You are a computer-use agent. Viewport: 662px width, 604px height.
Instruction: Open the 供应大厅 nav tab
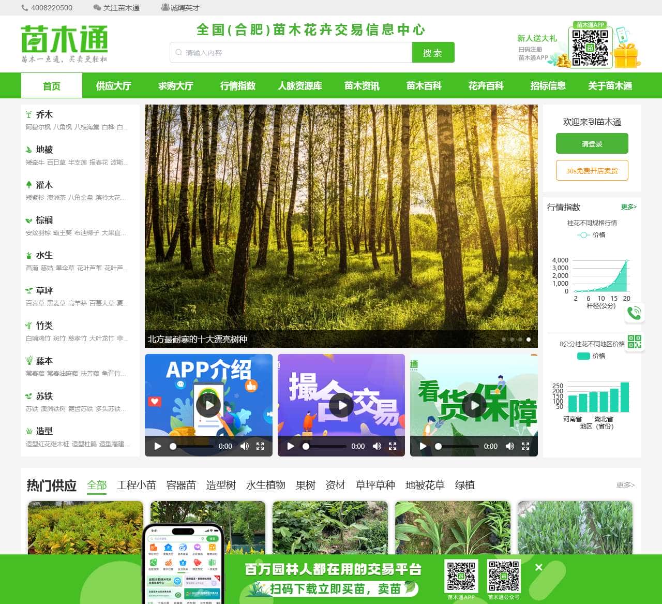[114, 86]
